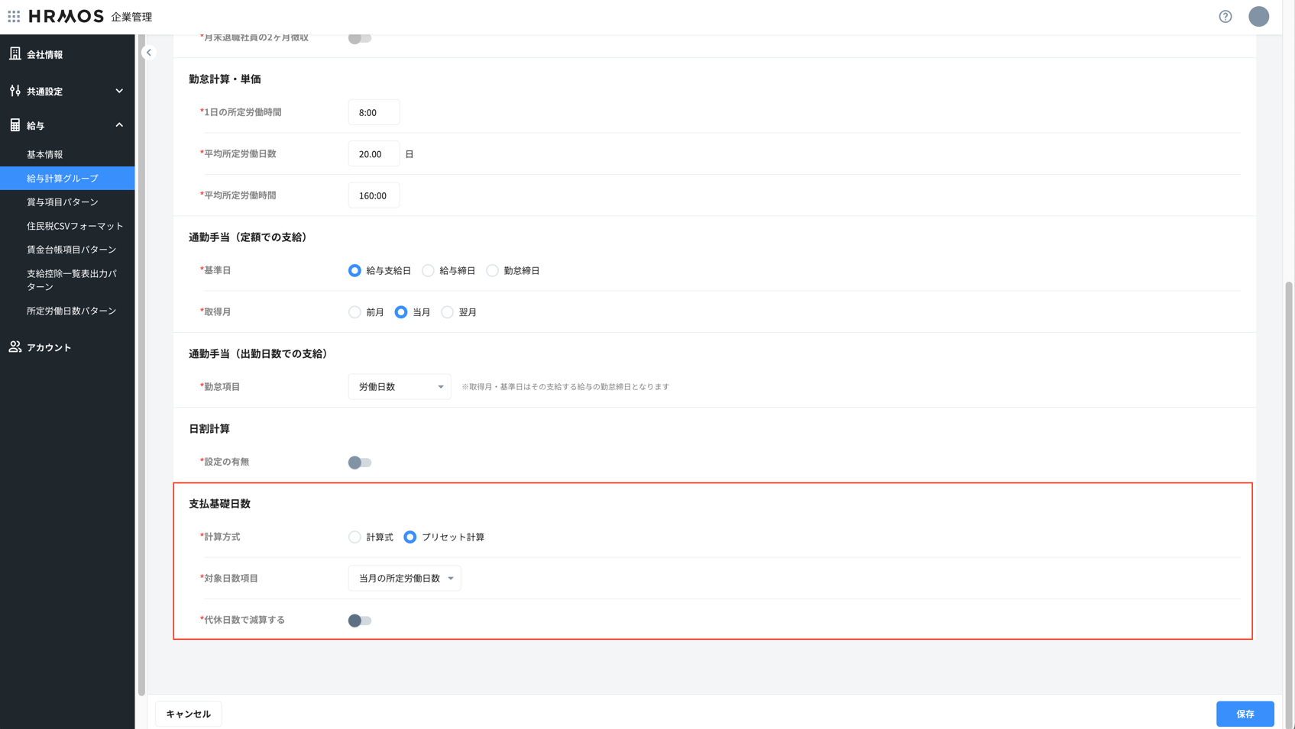Click the 会社情報 building icon
The image size is (1295, 729).
15,53
